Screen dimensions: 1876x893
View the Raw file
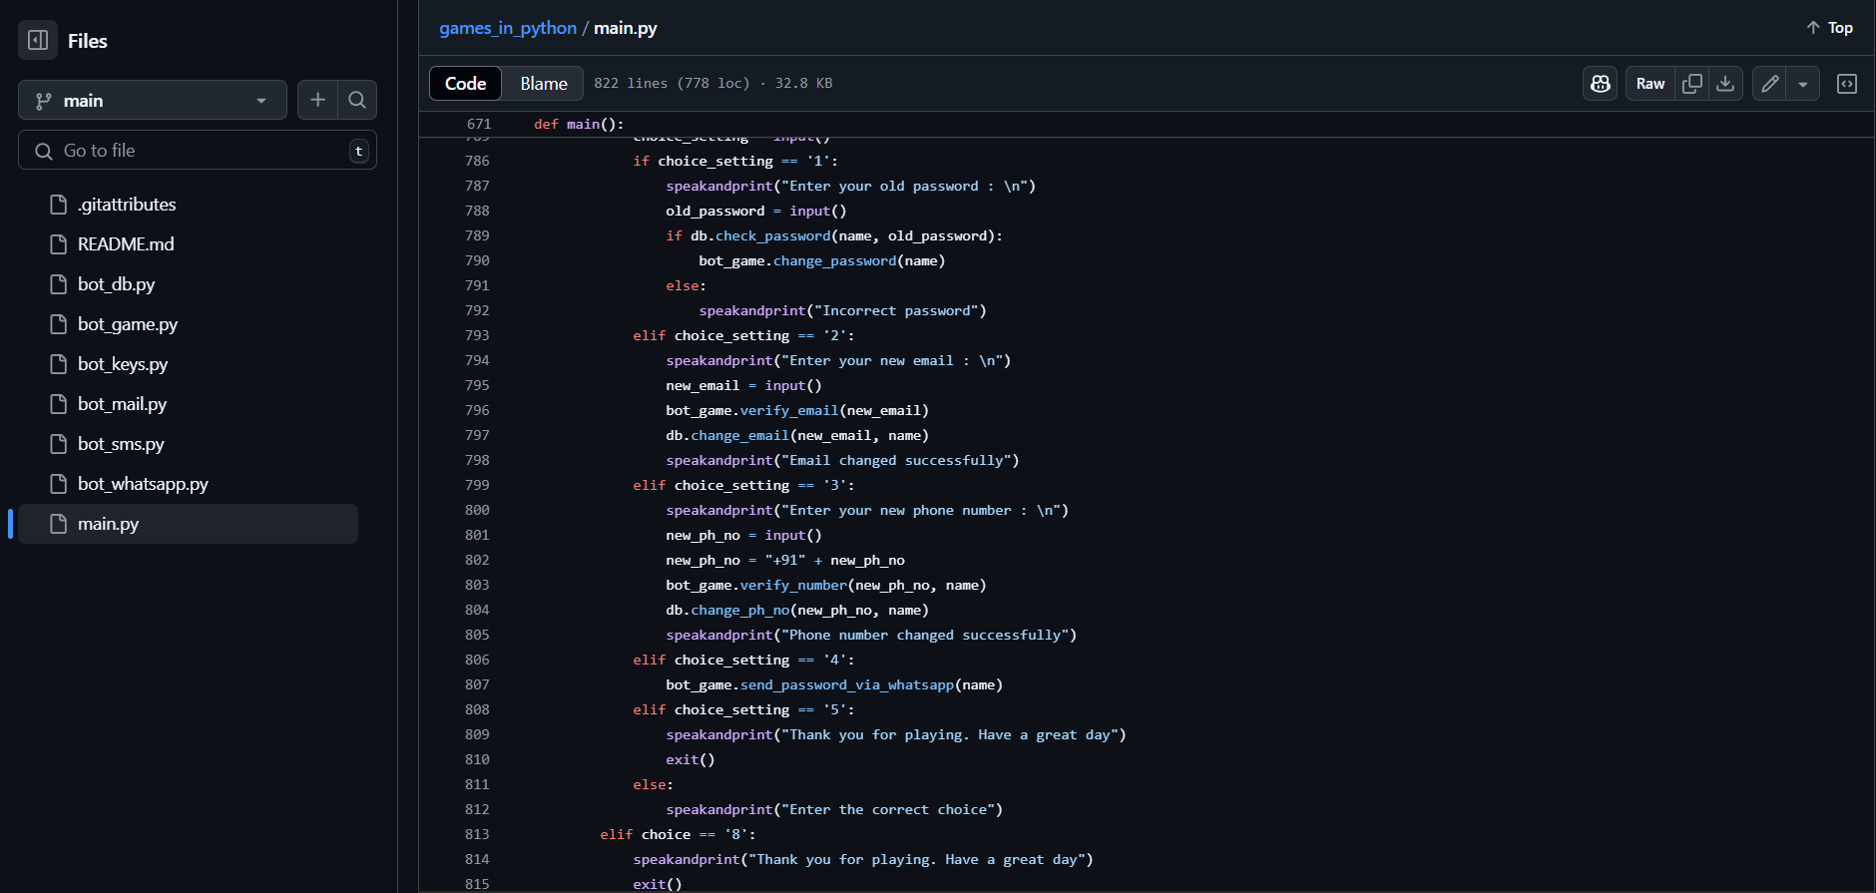coord(1650,84)
